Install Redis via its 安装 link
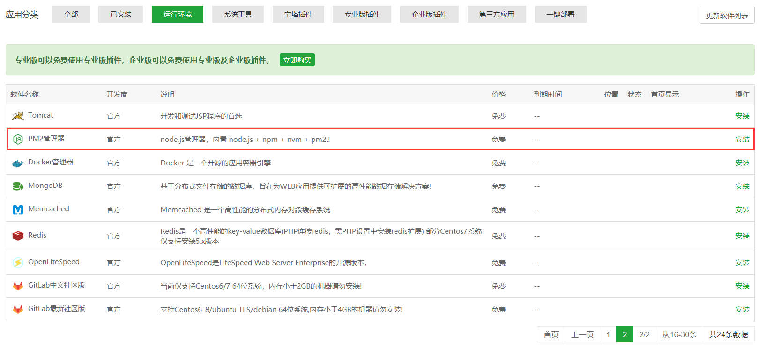This screenshot has width=760, height=349. 742,236
